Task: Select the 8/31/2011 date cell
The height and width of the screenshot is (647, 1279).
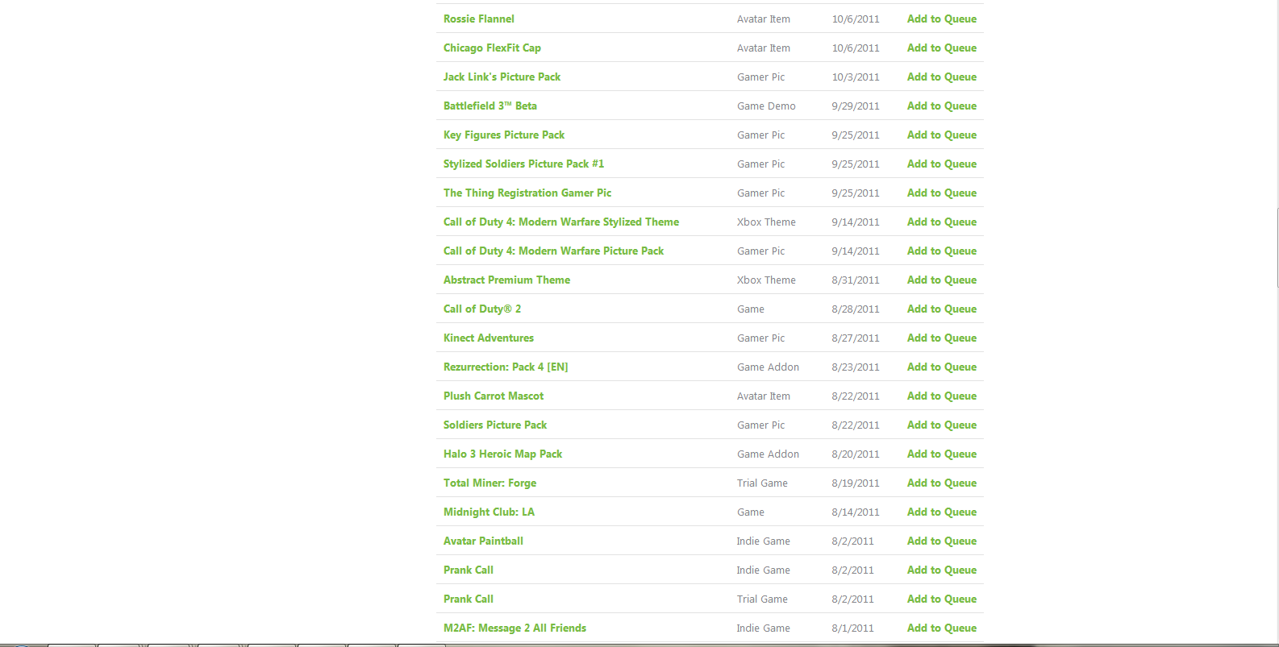Action: click(856, 280)
